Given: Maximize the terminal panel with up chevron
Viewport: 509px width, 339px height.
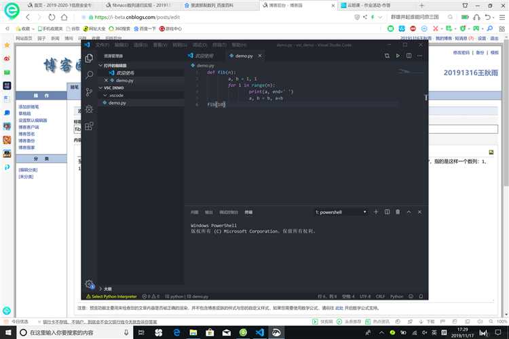Looking at the screenshot, I should (409, 212).
